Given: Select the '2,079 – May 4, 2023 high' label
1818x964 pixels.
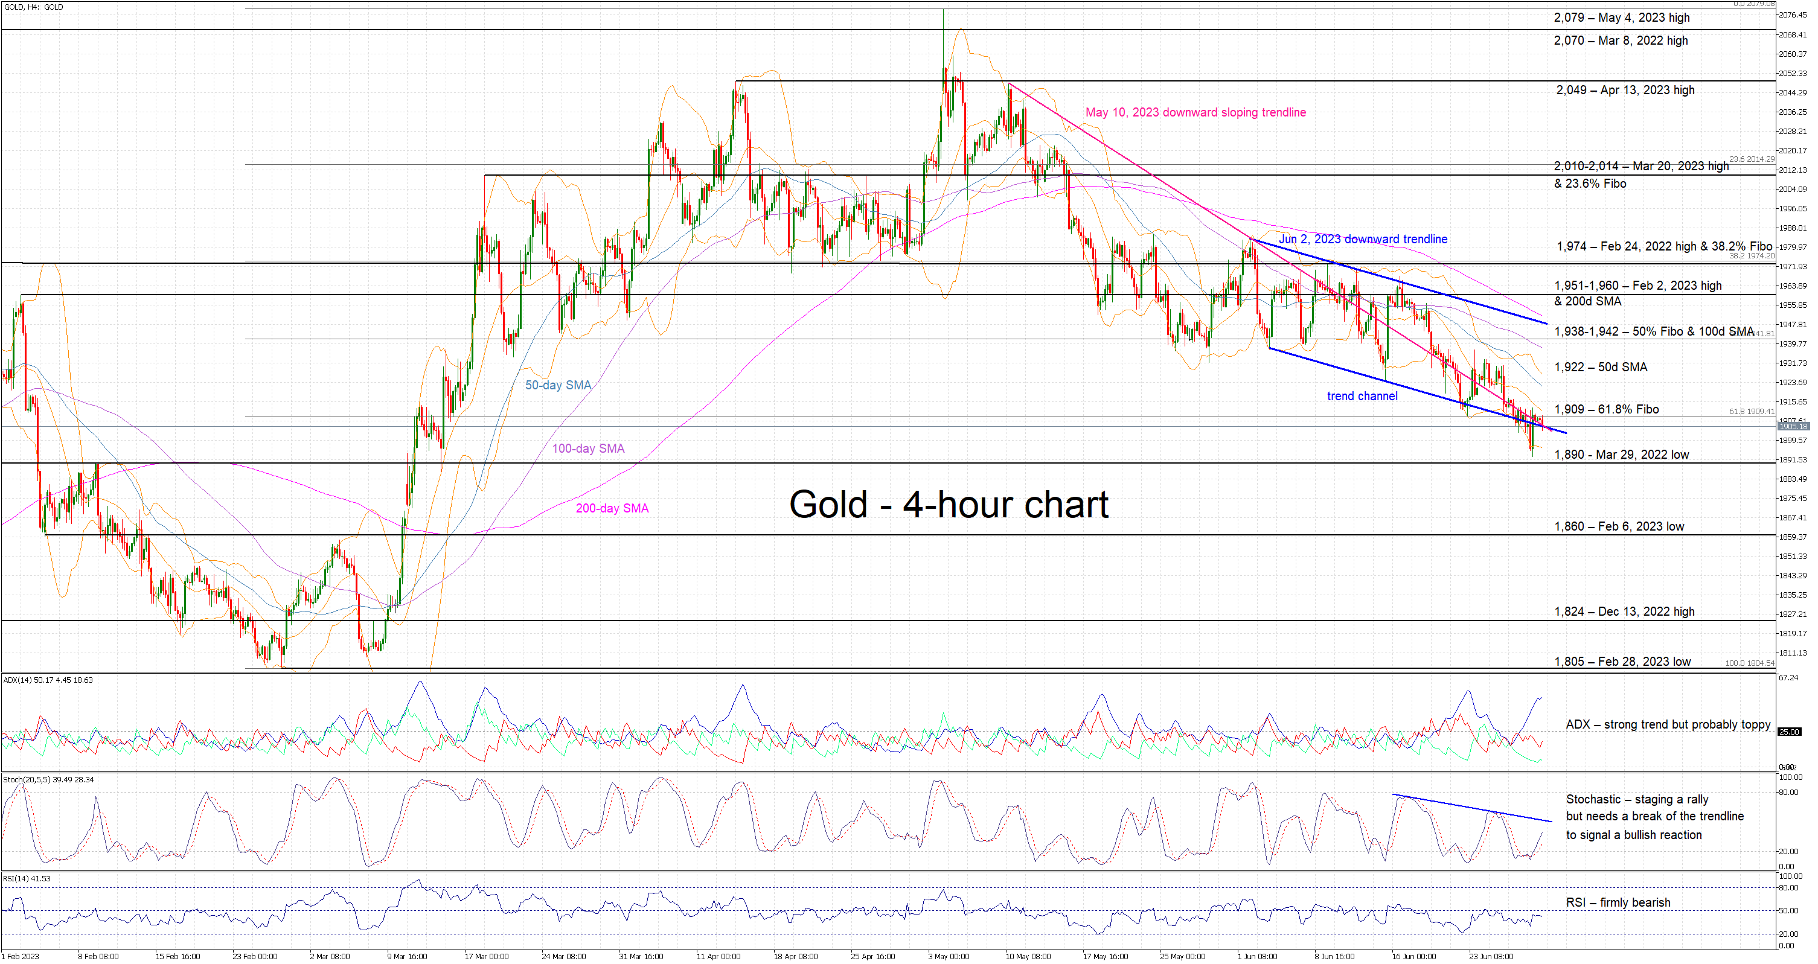Looking at the screenshot, I should (x=1621, y=18).
